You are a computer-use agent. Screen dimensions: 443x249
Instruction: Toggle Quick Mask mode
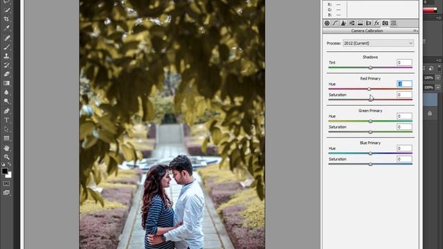click(x=6, y=183)
